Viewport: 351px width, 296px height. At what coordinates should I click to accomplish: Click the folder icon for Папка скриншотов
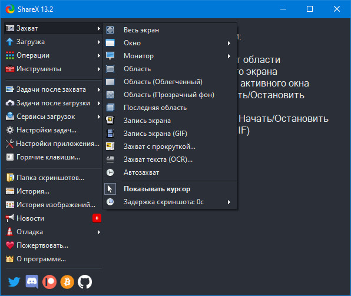tap(10, 178)
